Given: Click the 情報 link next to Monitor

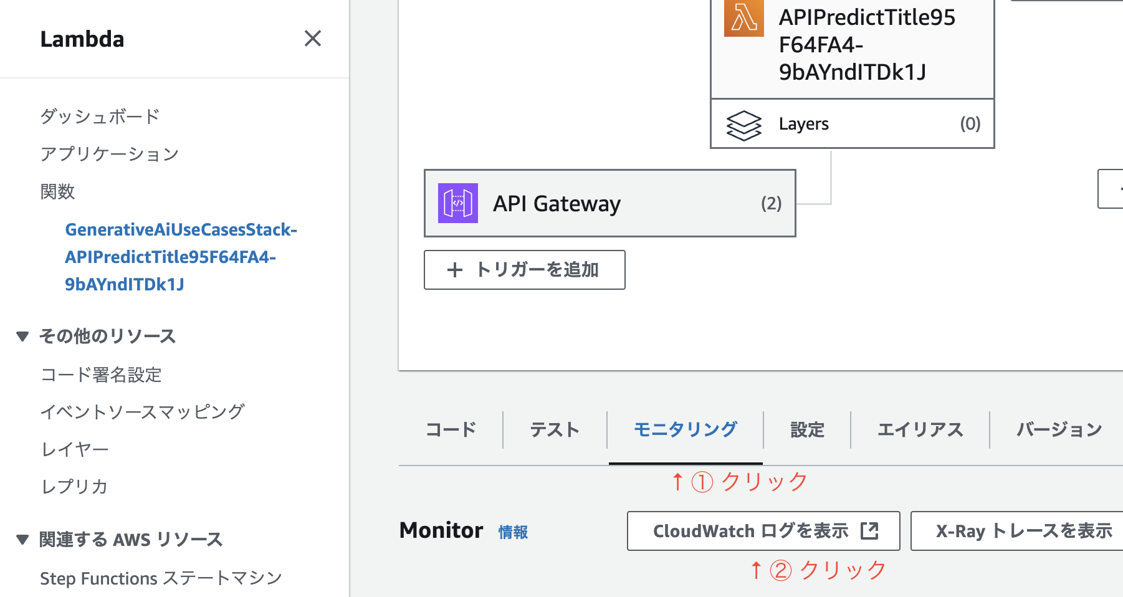Looking at the screenshot, I should (x=512, y=532).
